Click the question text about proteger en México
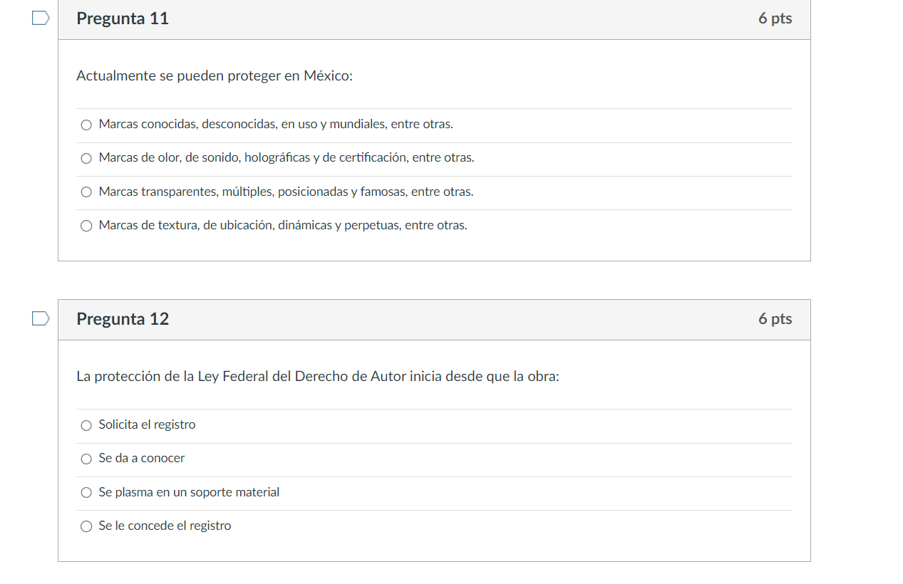Screen dimensions: 903x584 point(215,75)
